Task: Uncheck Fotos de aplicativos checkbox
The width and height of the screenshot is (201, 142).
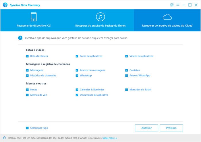Action: [77, 56]
